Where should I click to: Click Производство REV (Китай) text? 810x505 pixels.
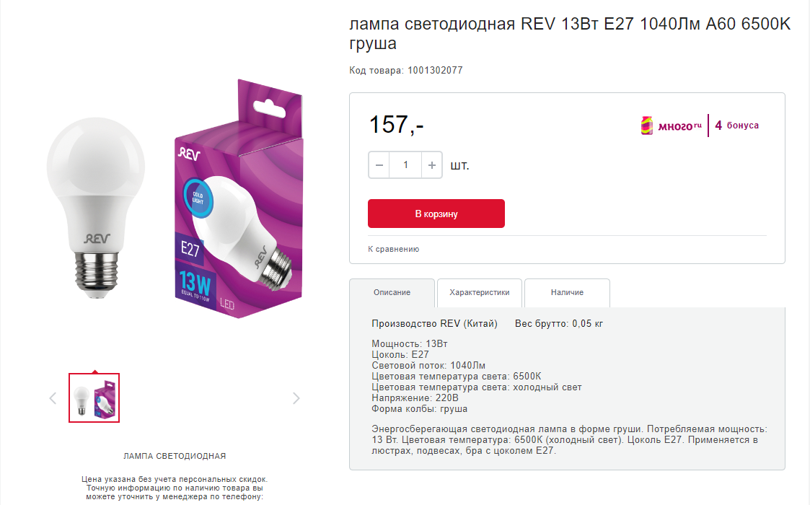point(434,324)
